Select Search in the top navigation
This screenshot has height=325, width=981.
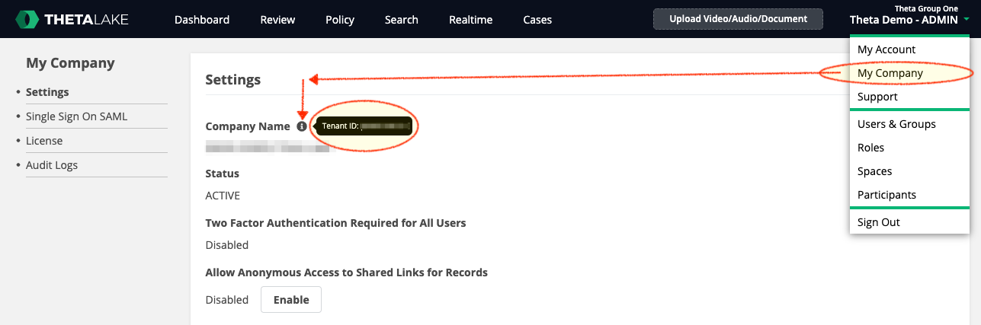pos(402,20)
